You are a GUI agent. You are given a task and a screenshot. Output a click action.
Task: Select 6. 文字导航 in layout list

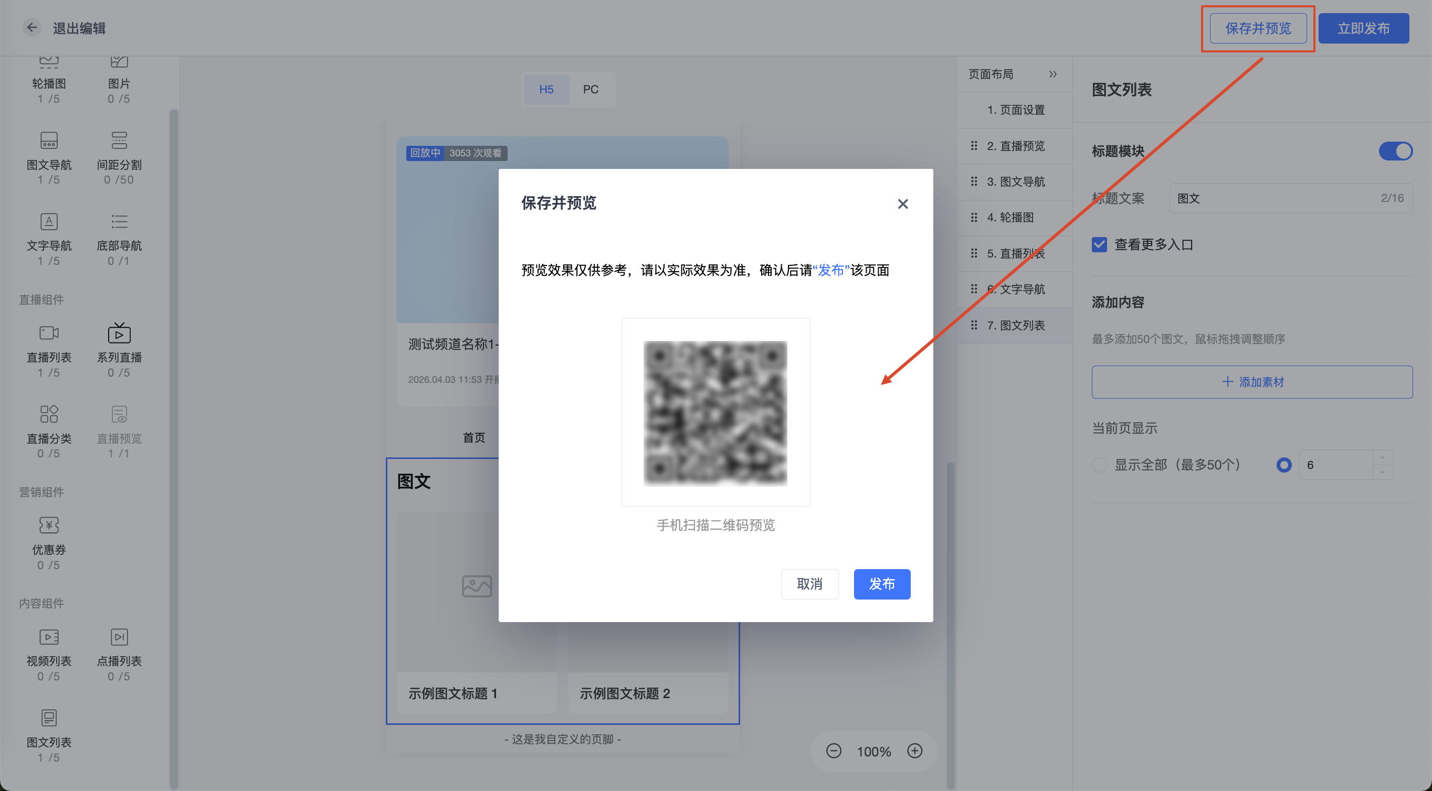(1014, 289)
